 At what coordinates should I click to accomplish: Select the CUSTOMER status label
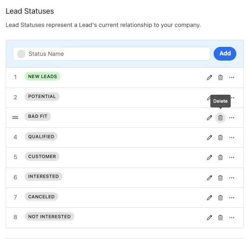click(x=42, y=157)
